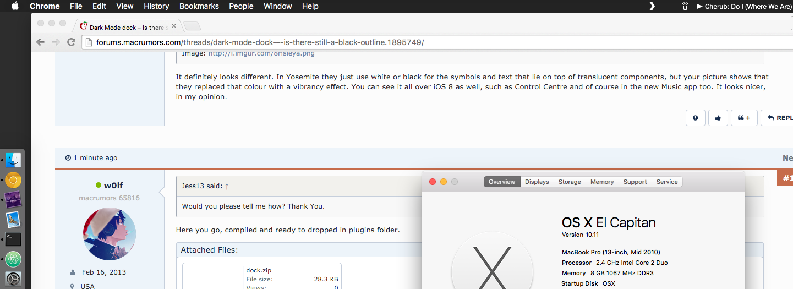Screen dimensions: 793x289
Task: Click the 'Feb 16, 2013' join date
Action: (x=104, y=272)
